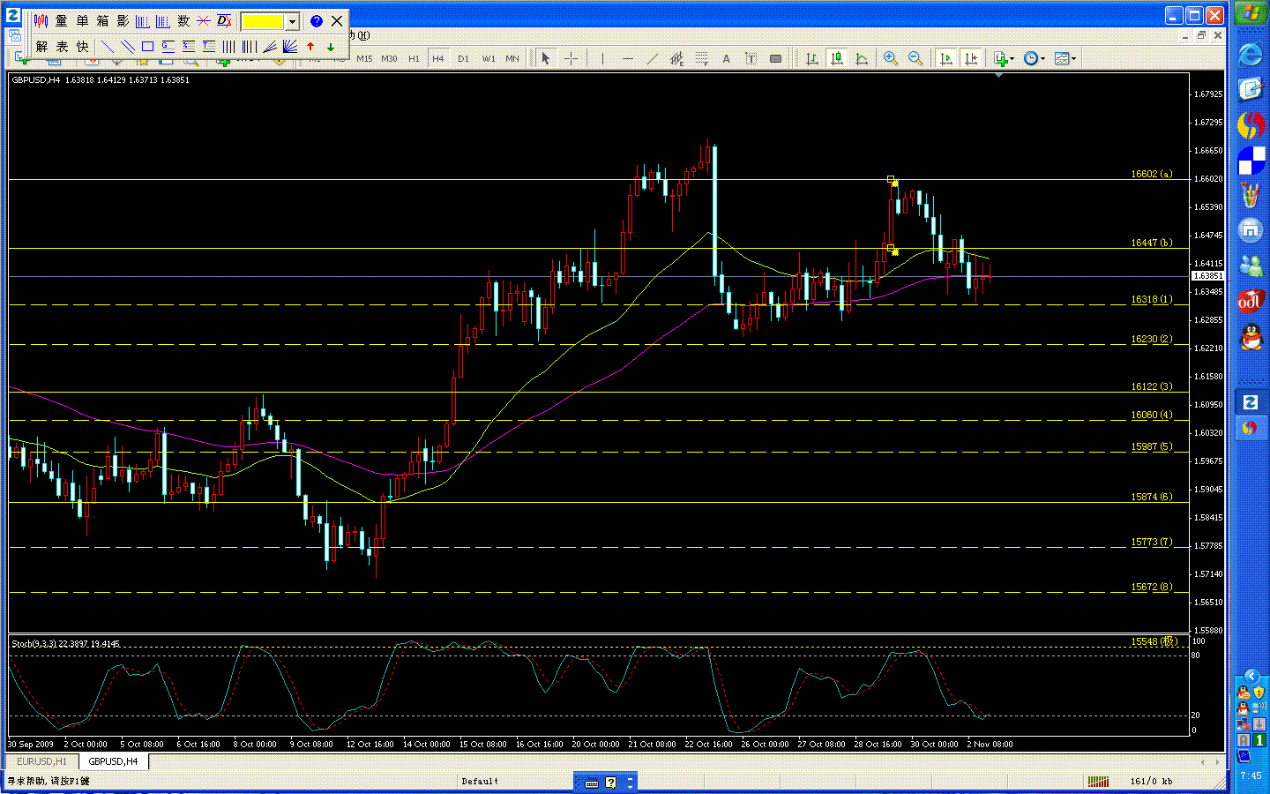
Task: Toggle candlestick chart mode
Action: coord(837,59)
